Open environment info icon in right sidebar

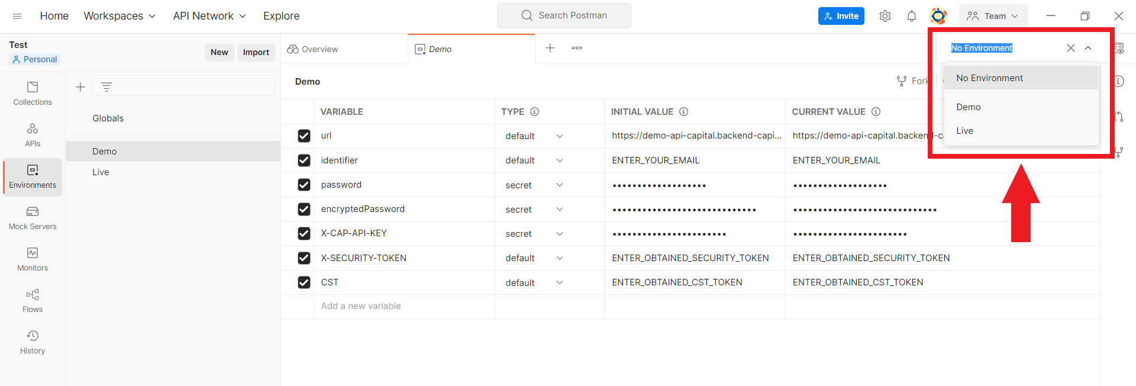pos(1118,81)
